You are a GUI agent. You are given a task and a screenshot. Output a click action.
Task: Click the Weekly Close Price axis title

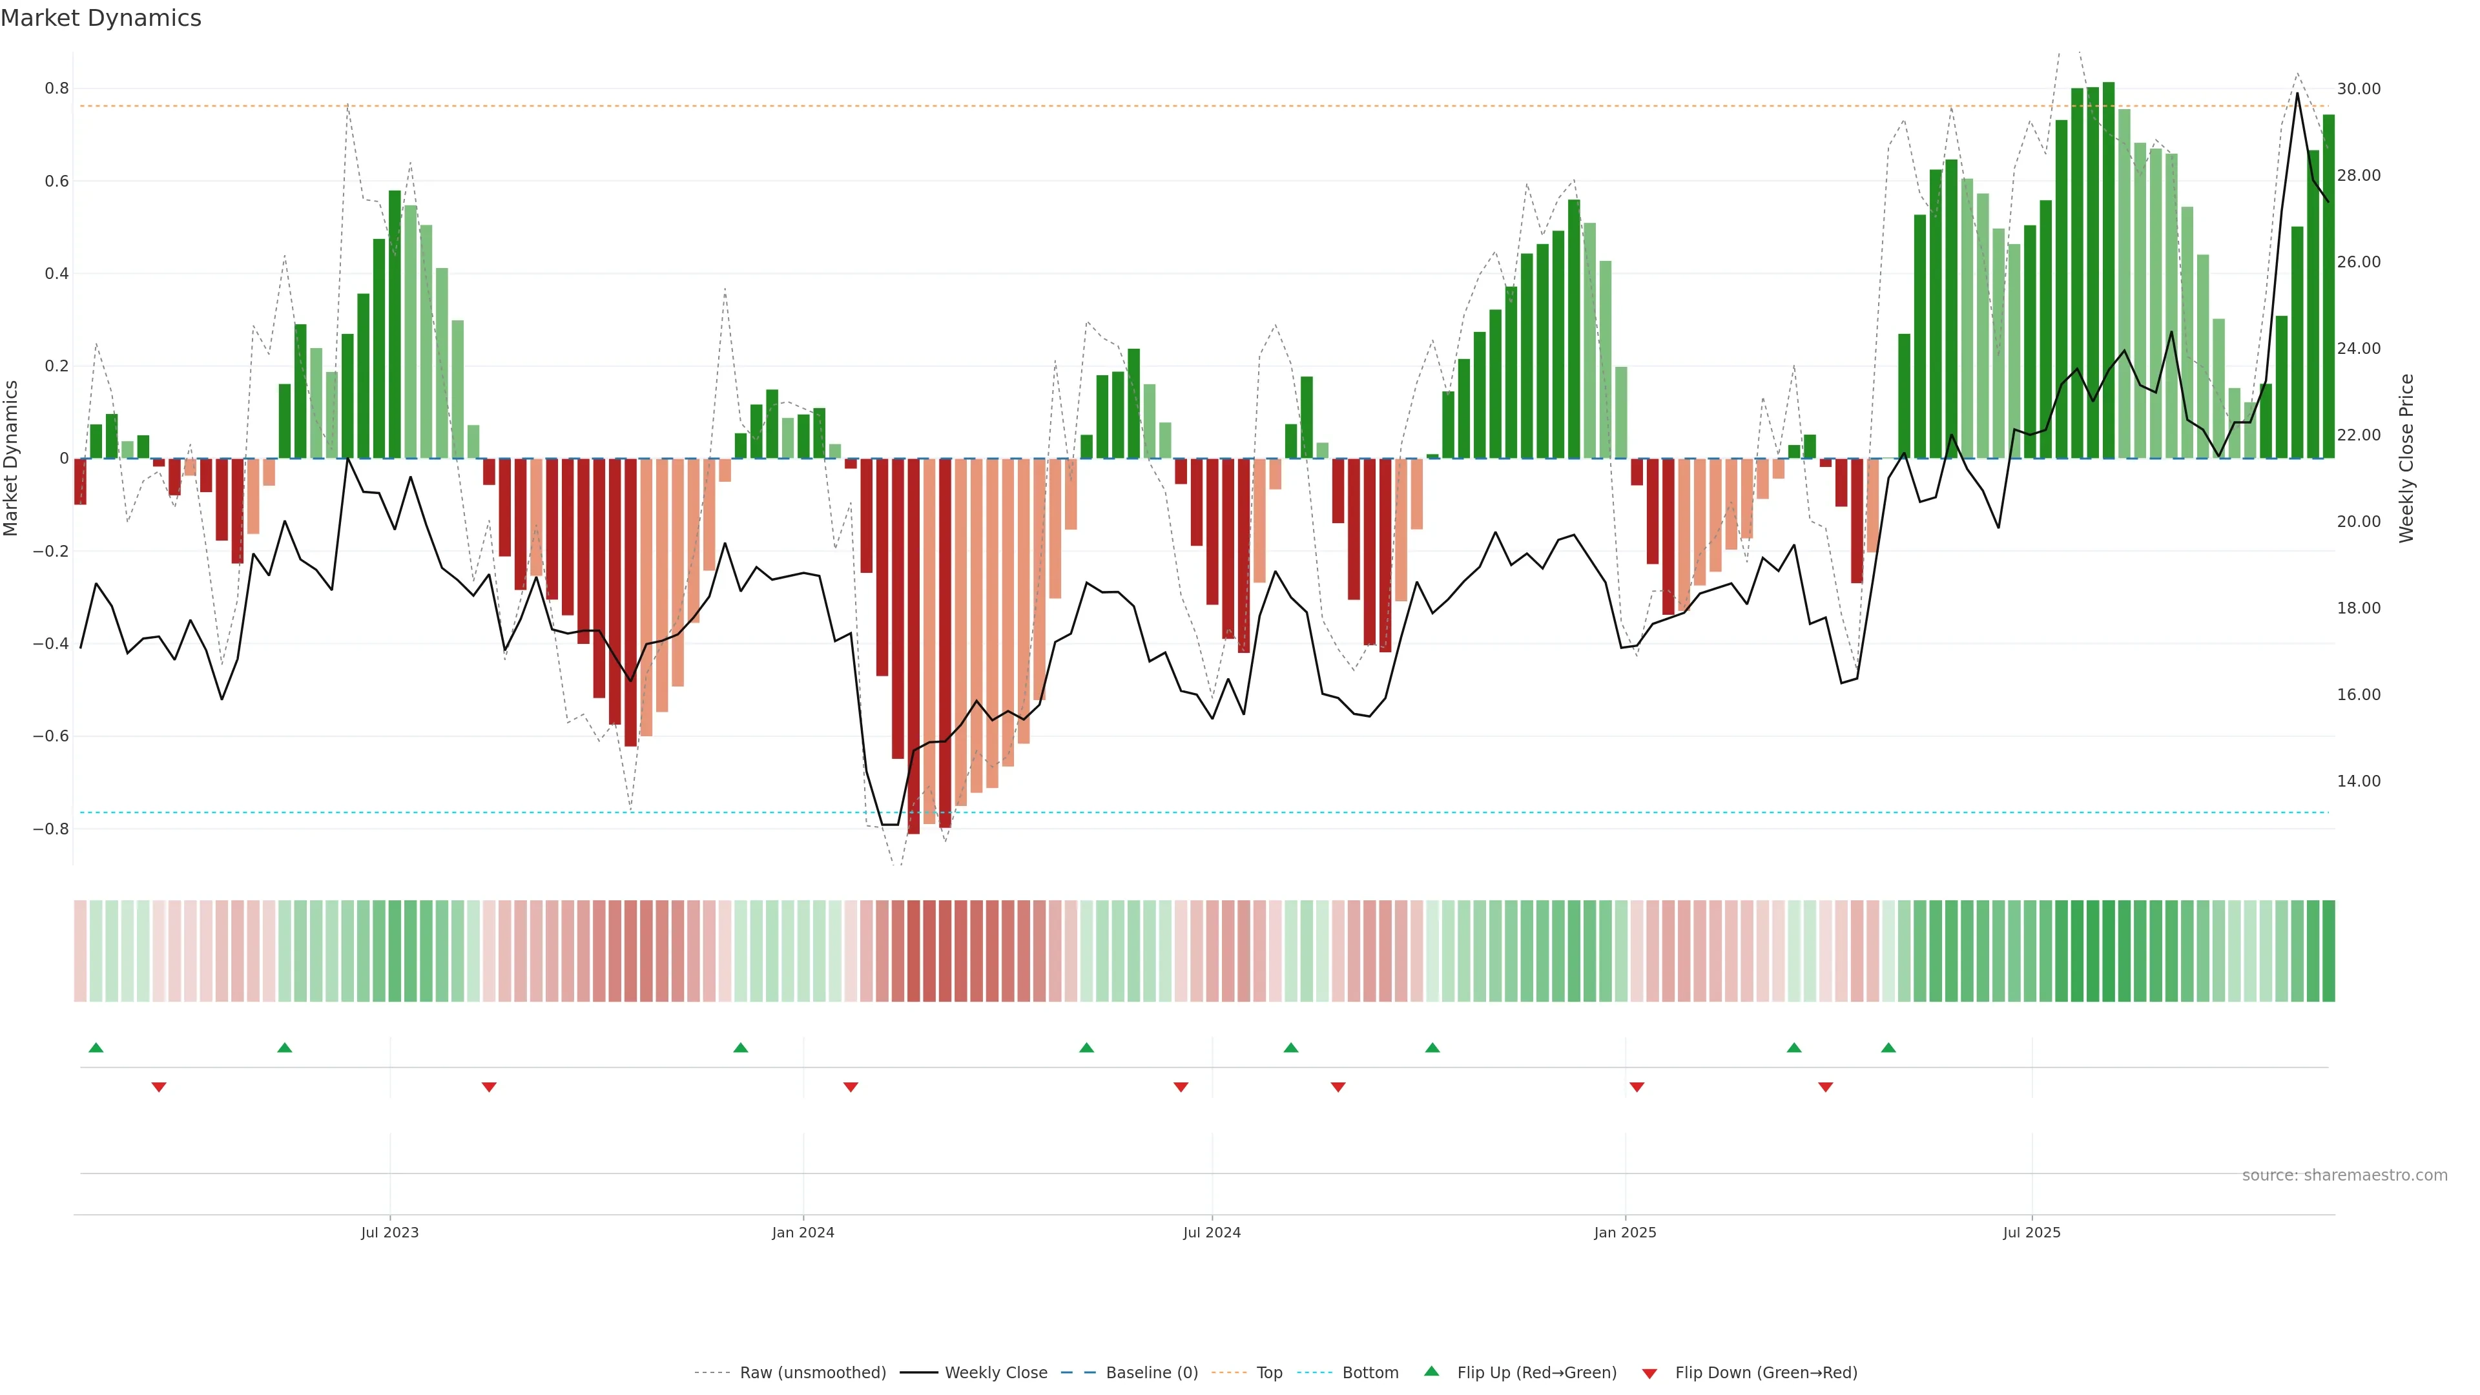coord(2406,459)
